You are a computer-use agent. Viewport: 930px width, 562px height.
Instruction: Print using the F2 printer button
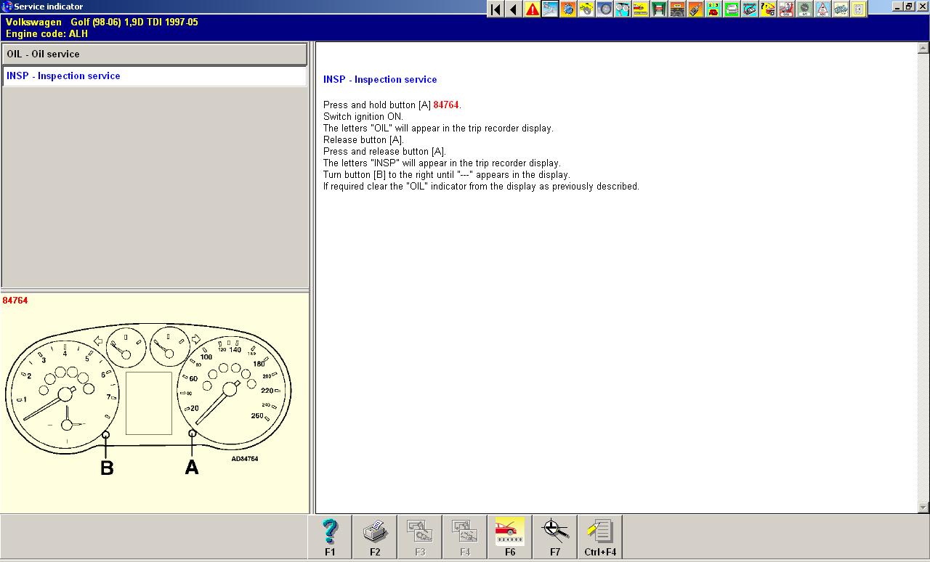(x=375, y=537)
